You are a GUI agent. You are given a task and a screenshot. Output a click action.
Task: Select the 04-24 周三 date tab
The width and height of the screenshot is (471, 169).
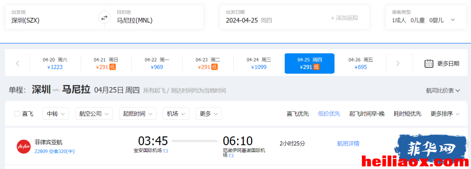click(259, 63)
